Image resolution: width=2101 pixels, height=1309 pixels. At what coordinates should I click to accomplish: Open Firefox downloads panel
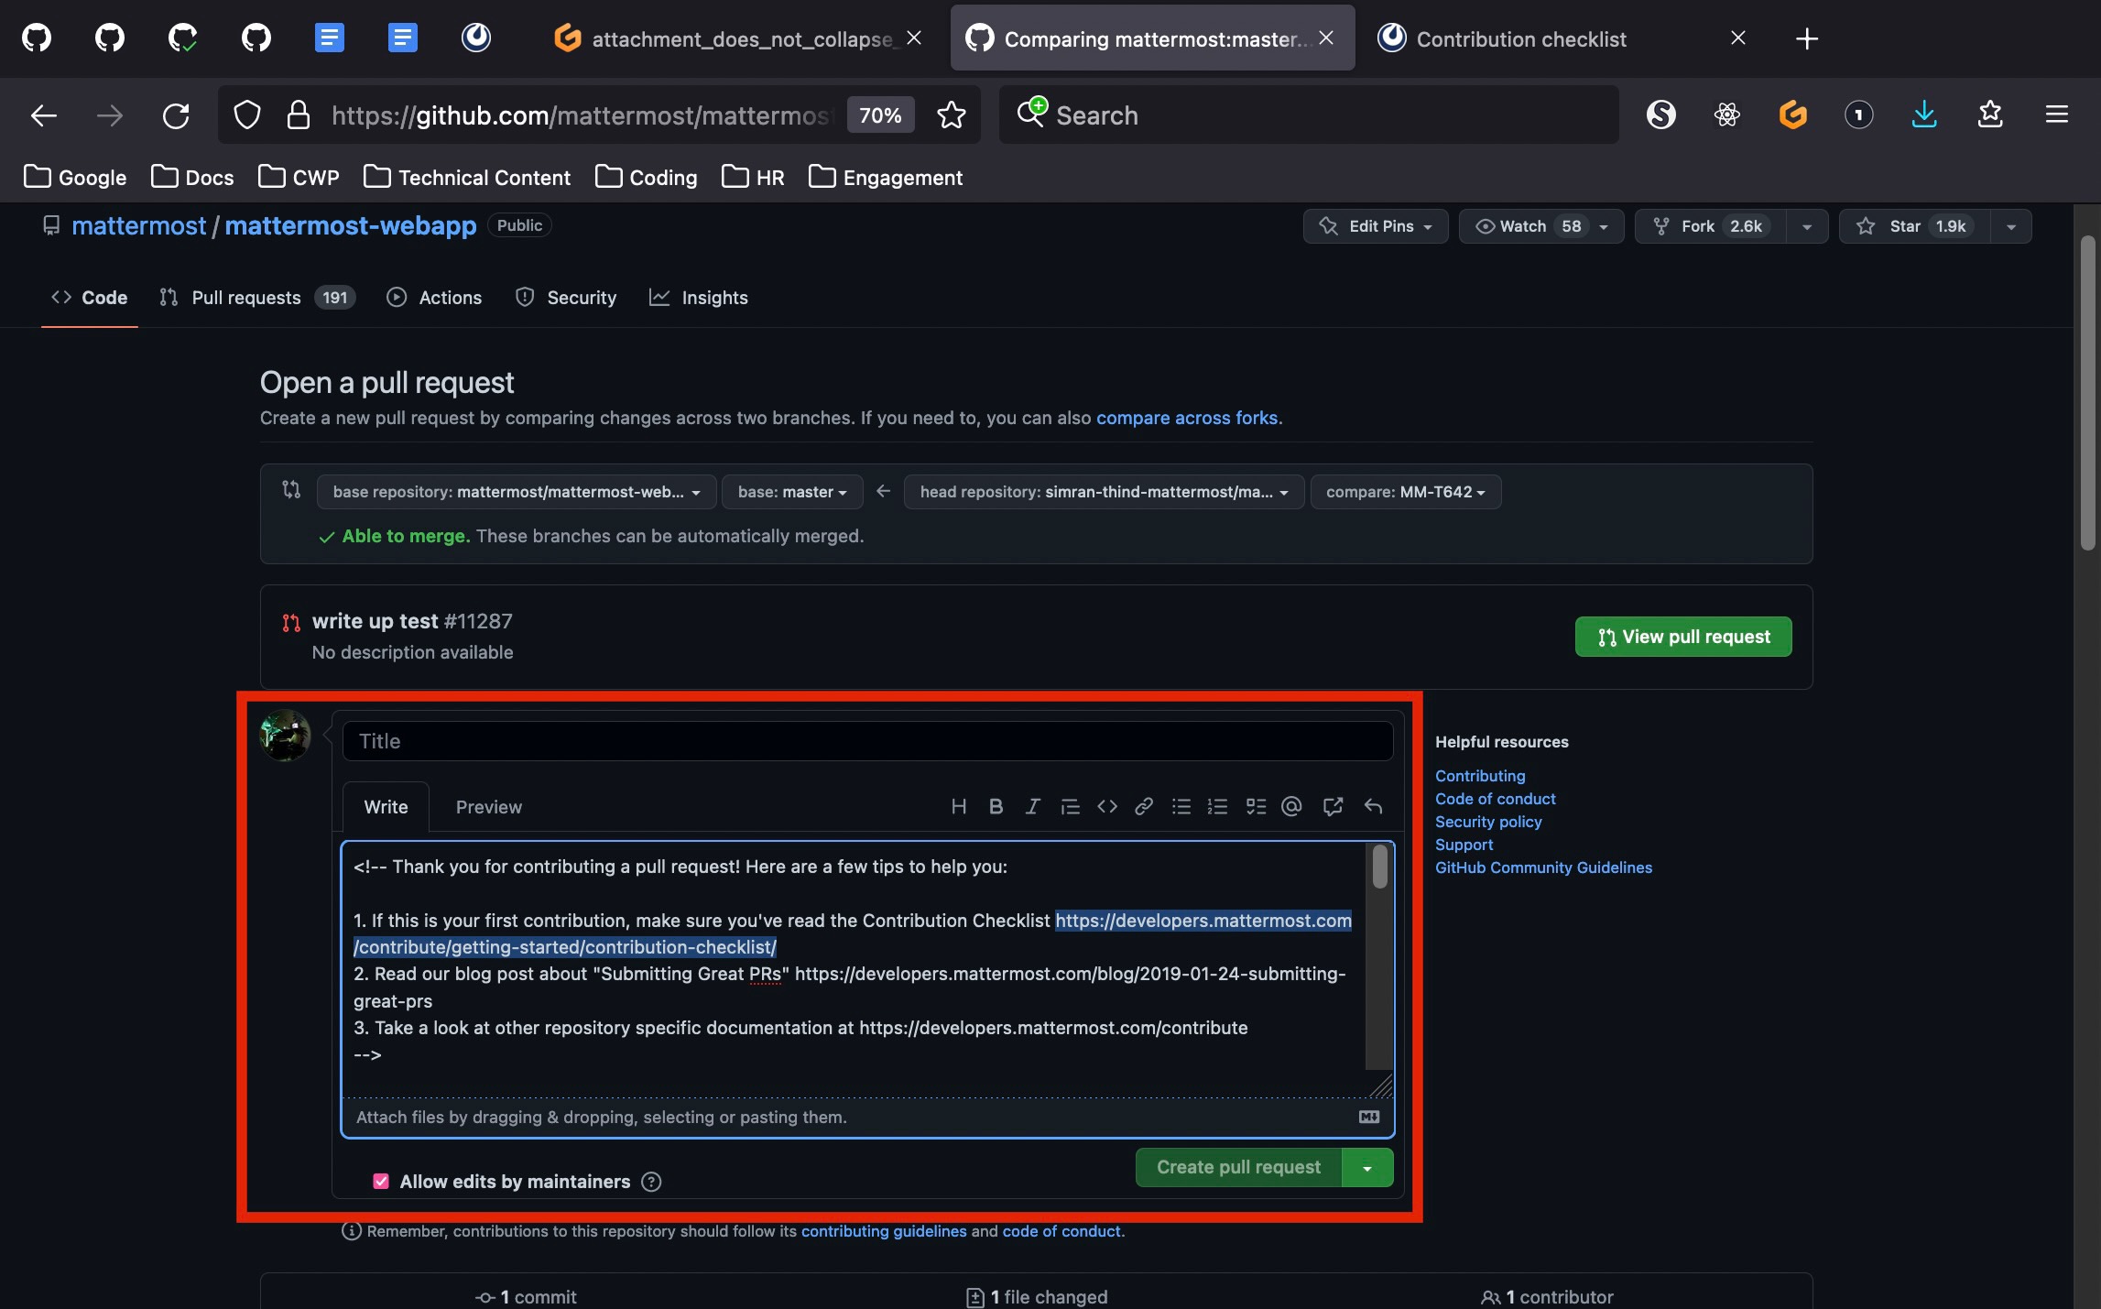(1924, 115)
